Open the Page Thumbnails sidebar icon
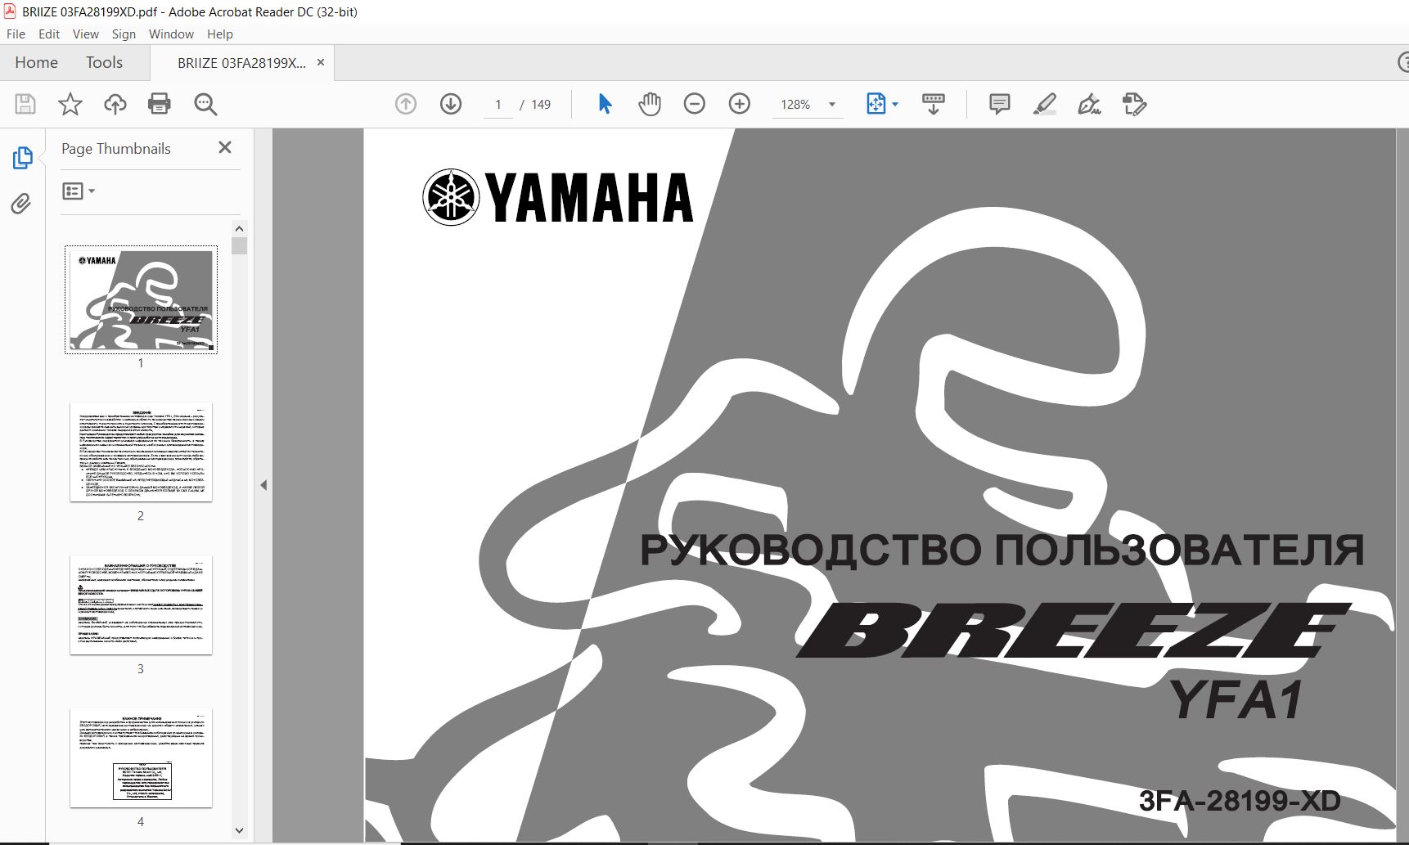The image size is (1409, 845). pos(22,158)
